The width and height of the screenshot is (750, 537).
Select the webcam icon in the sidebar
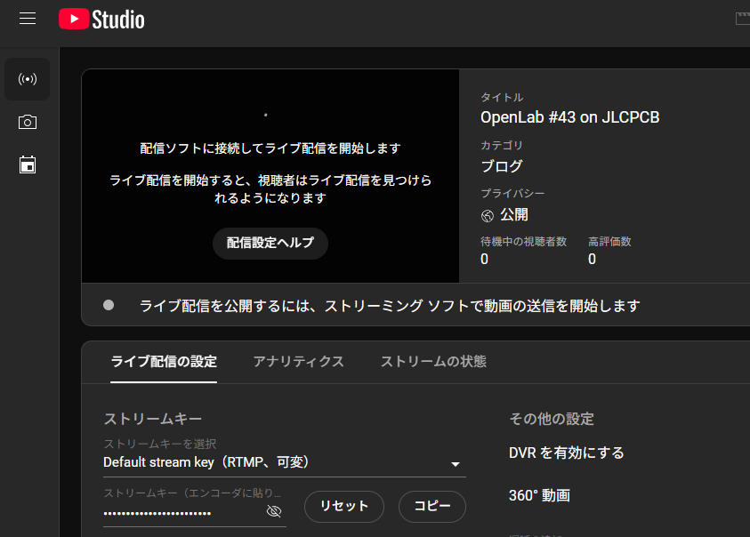[27, 123]
